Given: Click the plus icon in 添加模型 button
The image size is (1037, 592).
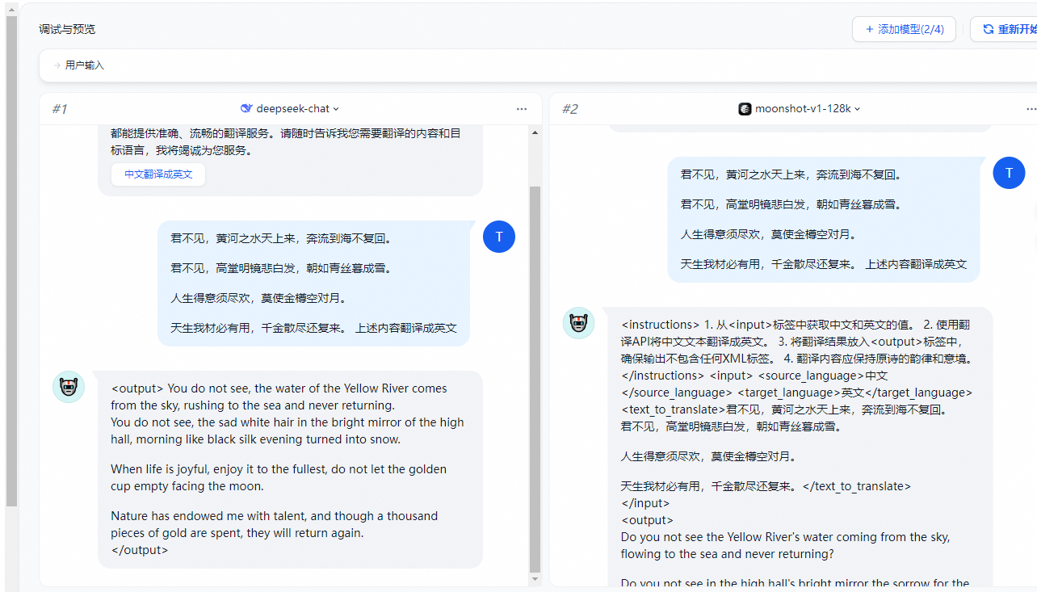Looking at the screenshot, I should pyautogui.click(x=870, y=29).
